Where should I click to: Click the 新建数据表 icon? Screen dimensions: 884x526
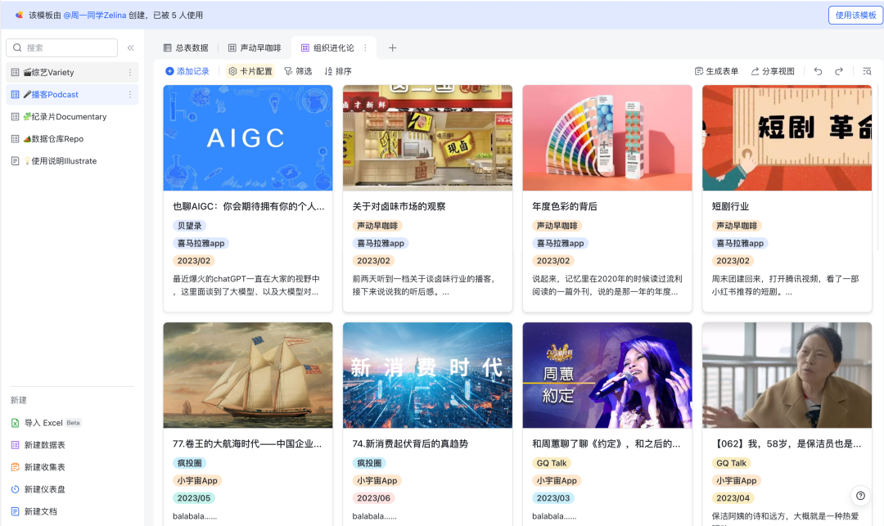(16, 445)
